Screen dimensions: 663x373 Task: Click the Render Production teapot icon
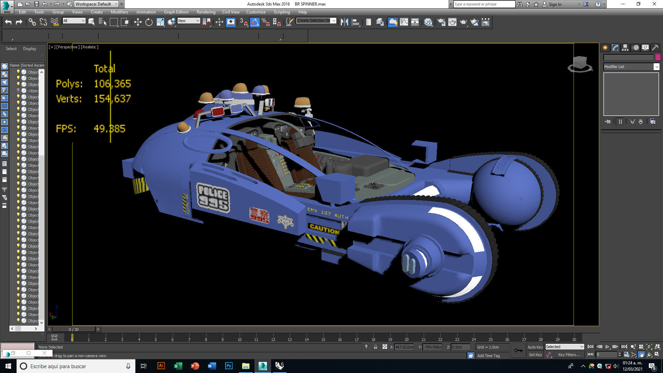(463, 22)
